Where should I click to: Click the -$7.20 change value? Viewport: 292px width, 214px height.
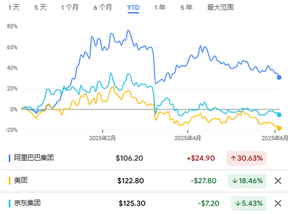[209, 203]
